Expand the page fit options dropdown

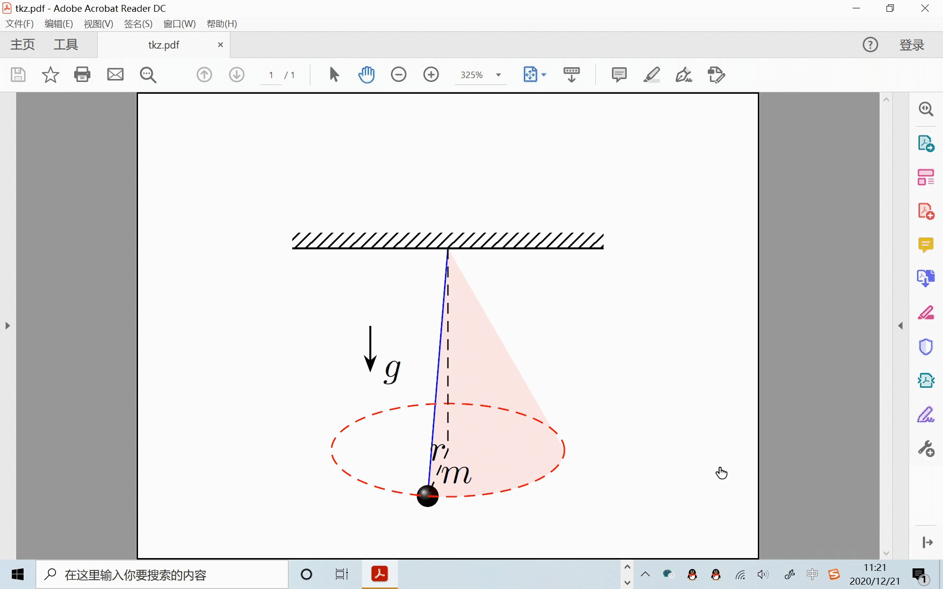[544, 75]
